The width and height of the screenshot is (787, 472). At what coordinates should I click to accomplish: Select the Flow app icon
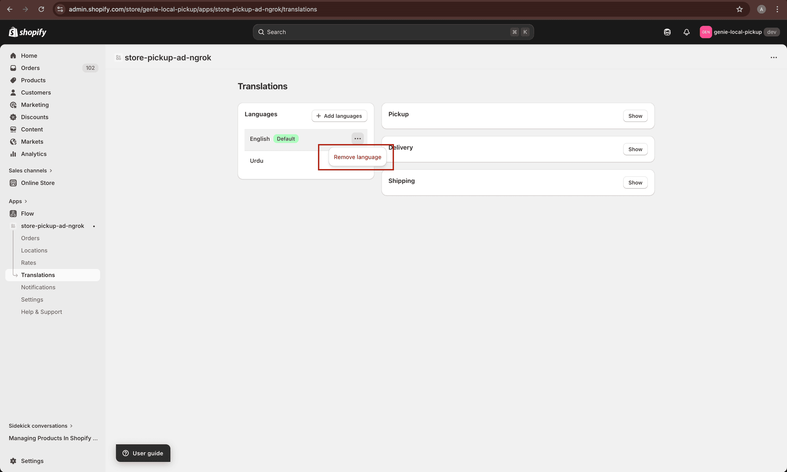[14, 213]
